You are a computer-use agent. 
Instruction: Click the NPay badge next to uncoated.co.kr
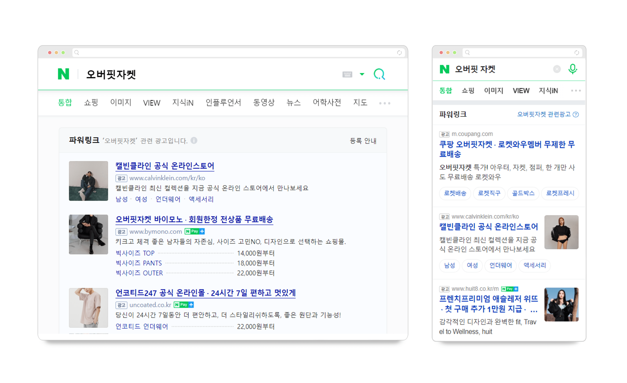tap(184, 305)
